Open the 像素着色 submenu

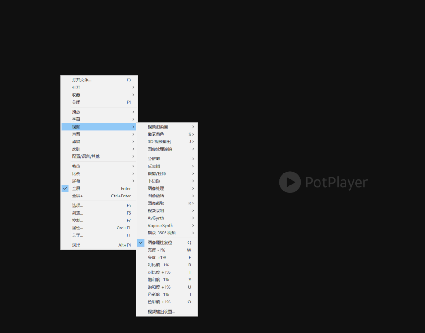167,134
